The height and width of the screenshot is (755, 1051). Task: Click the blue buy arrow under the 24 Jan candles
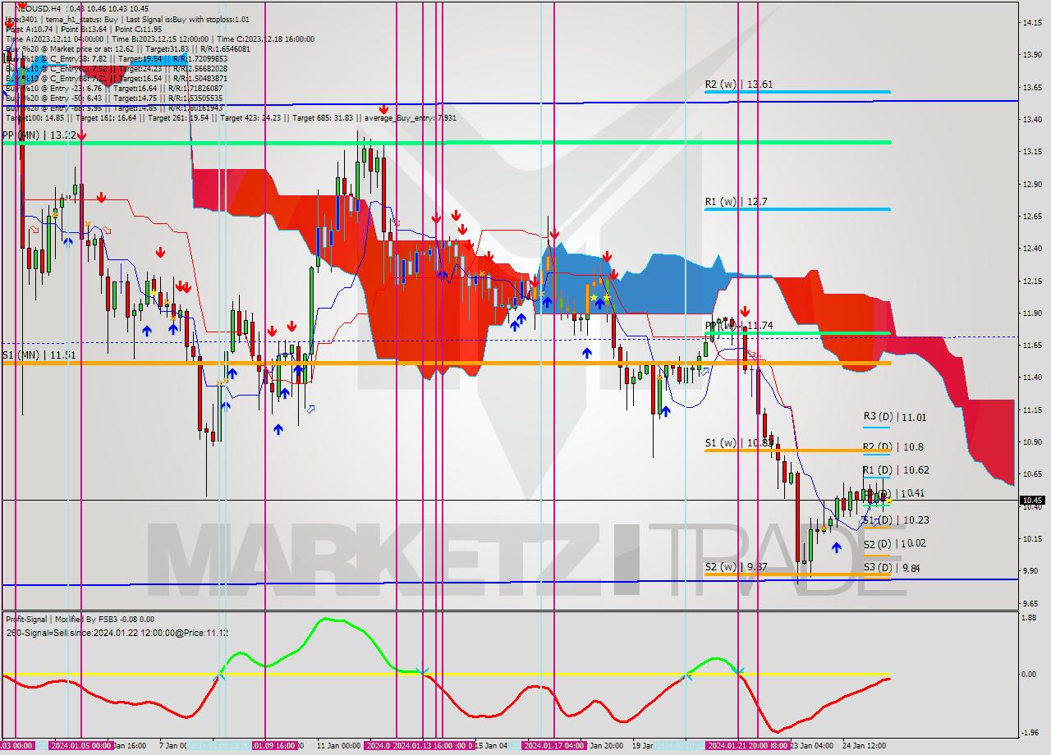coord(836,547)
